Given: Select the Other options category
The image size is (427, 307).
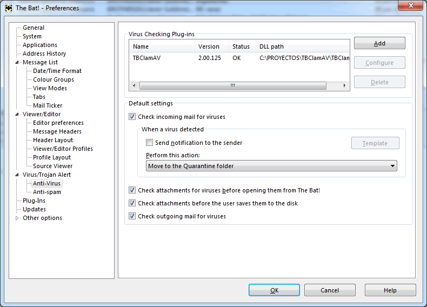Looking at the screenshot, I should (x=42, y=218).
